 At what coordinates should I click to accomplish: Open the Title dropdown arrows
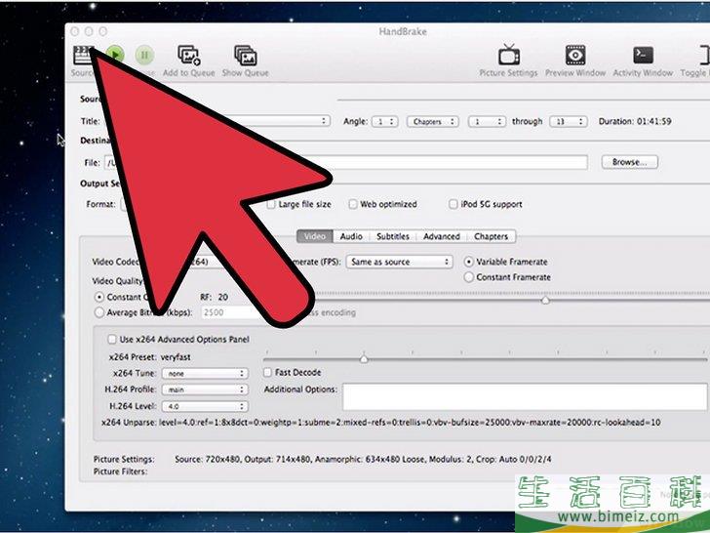324,121
